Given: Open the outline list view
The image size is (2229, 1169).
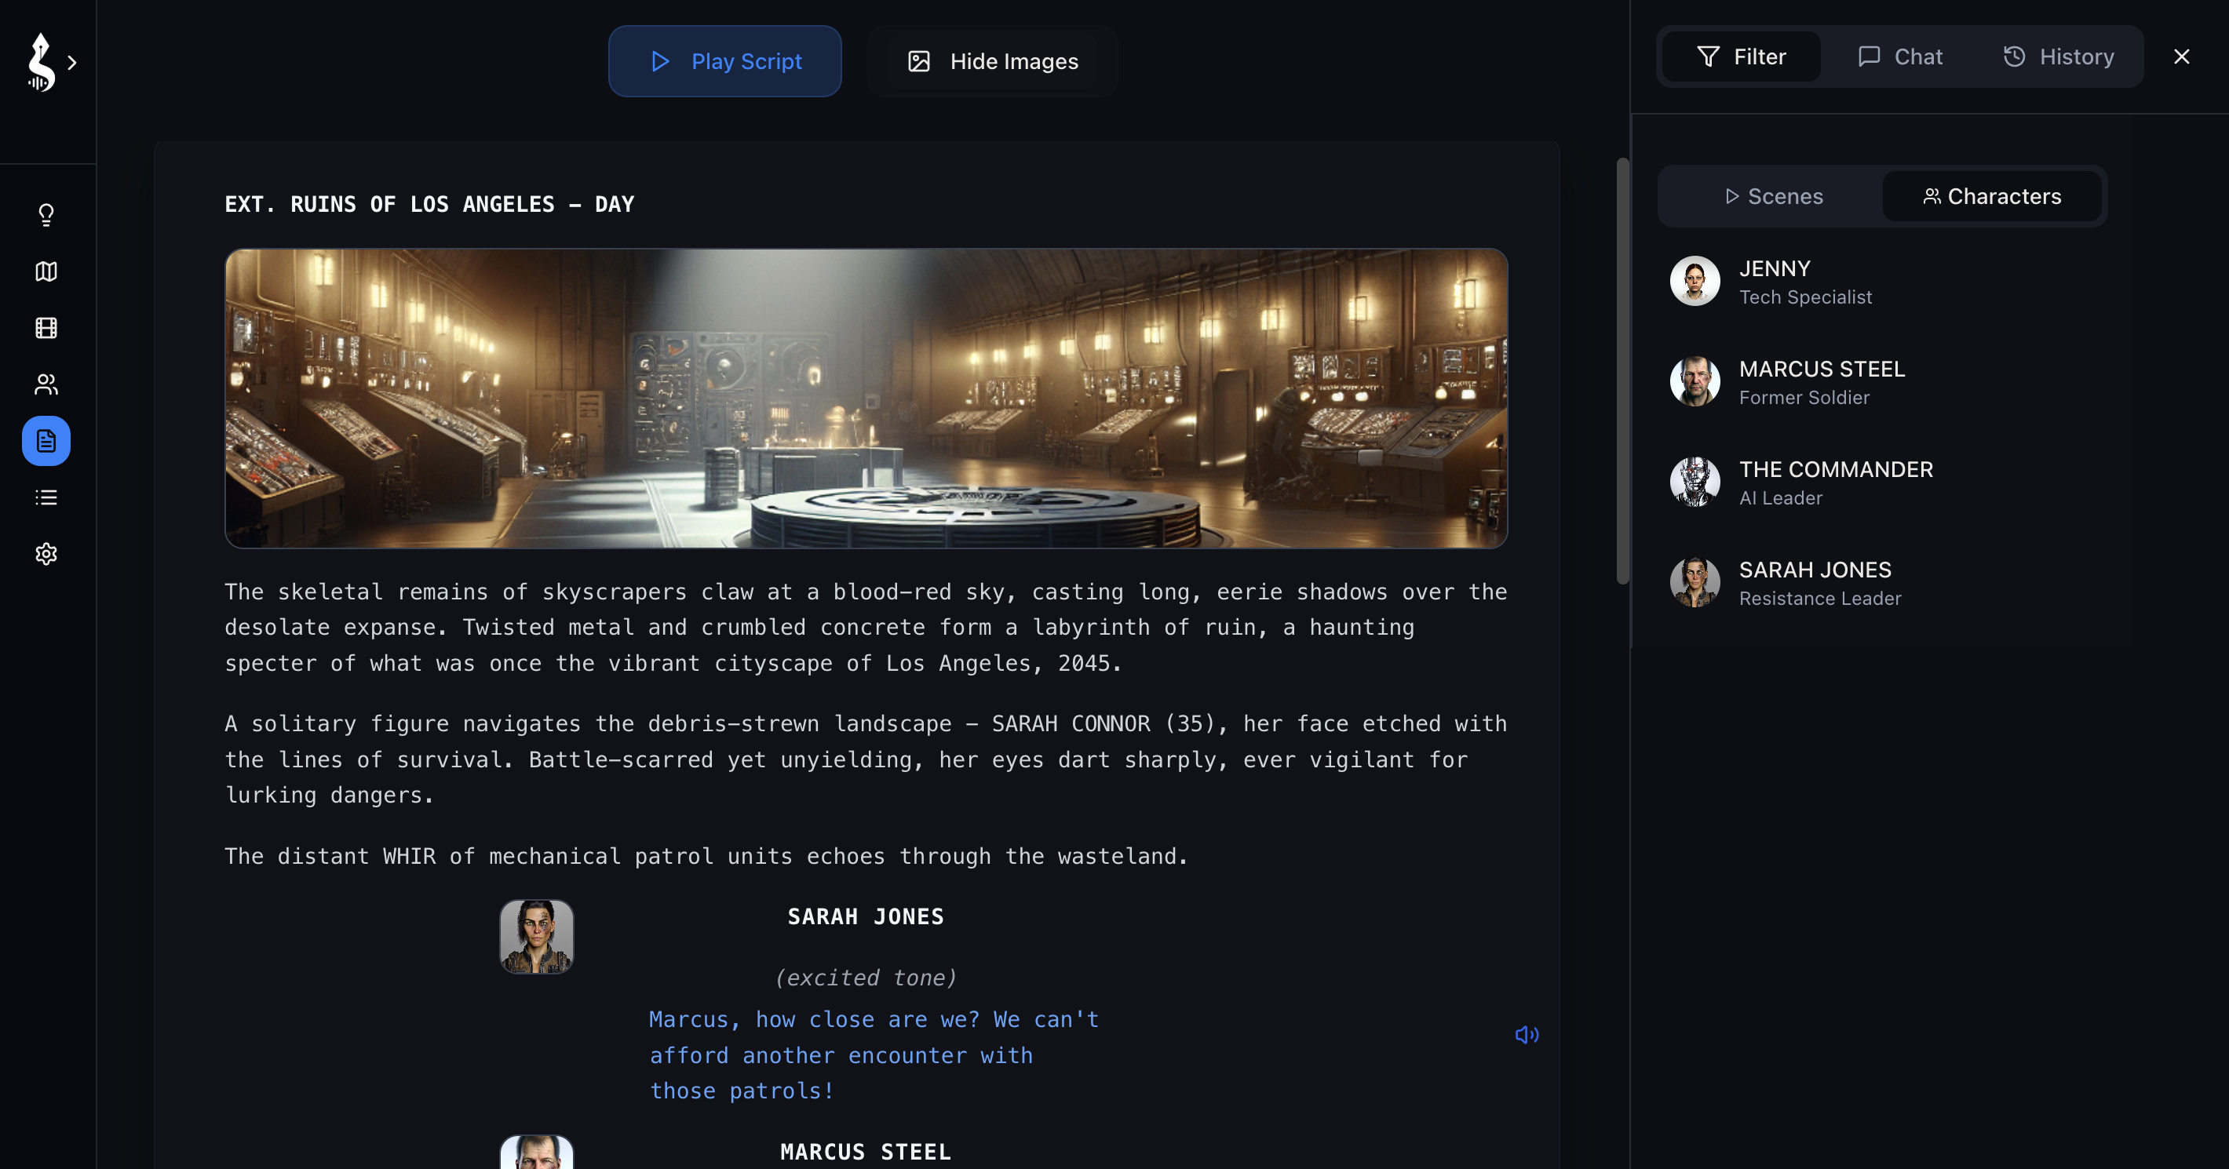Looking at the screenshot, I should (x=45, y=497).
